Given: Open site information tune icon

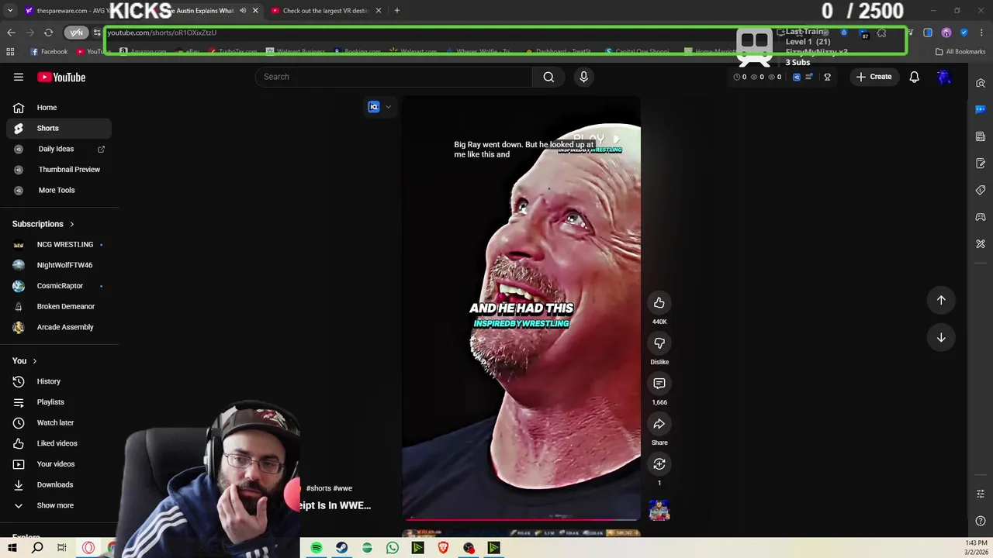Looking at the screenshot, I should (97, 33).
